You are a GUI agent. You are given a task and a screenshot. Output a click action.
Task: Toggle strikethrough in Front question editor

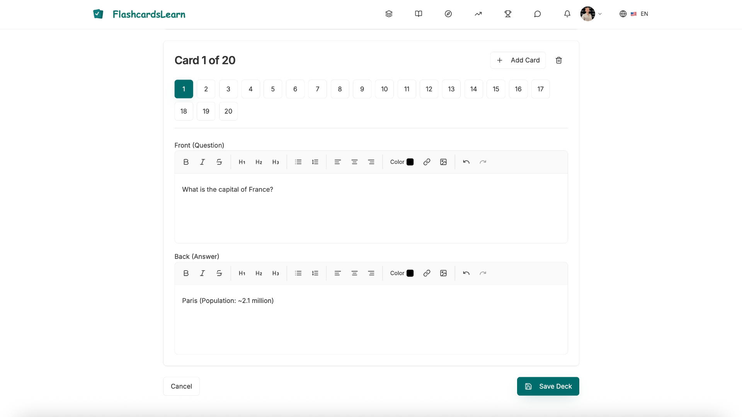(219, 162)
